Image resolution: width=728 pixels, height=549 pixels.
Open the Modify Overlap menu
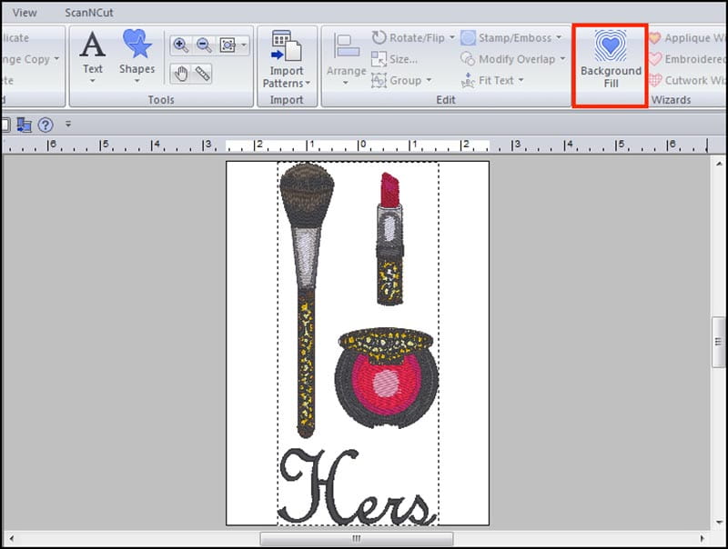coord(513,59)
